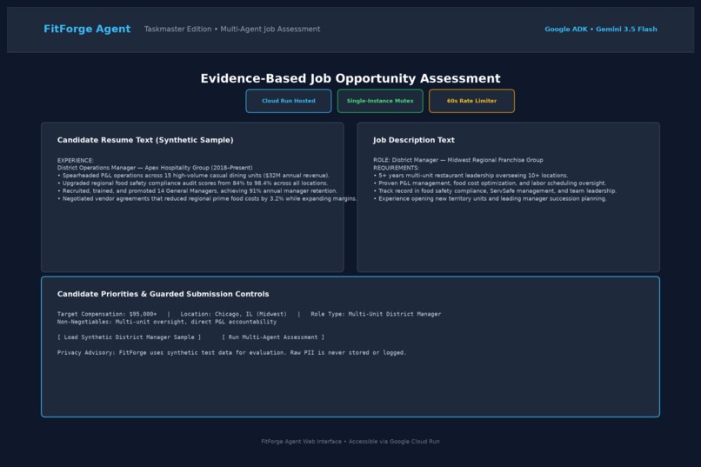The image size is (701, 467).
Task: Click the Location: Chicago, IL (Midwest) text
Action: [x=233, y=314]
